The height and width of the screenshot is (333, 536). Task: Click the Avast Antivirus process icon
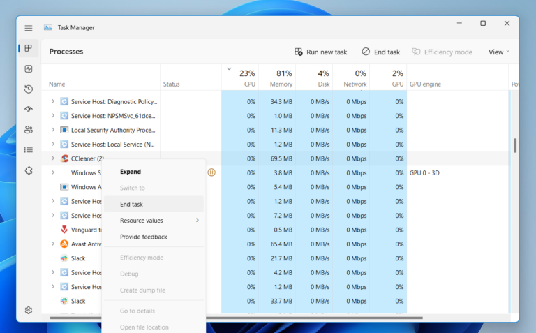click(x=64, y=244)
